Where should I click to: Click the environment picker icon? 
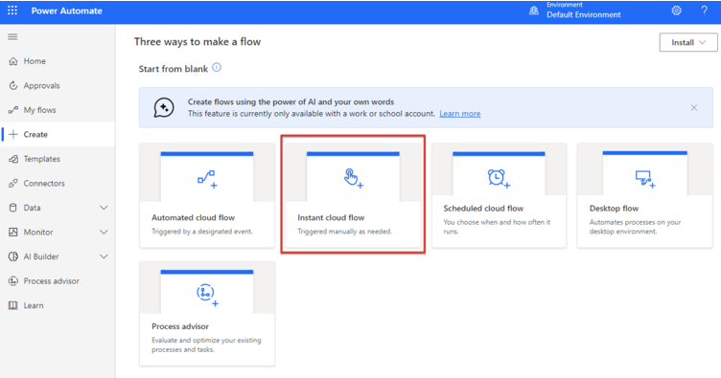coord(534,11)
